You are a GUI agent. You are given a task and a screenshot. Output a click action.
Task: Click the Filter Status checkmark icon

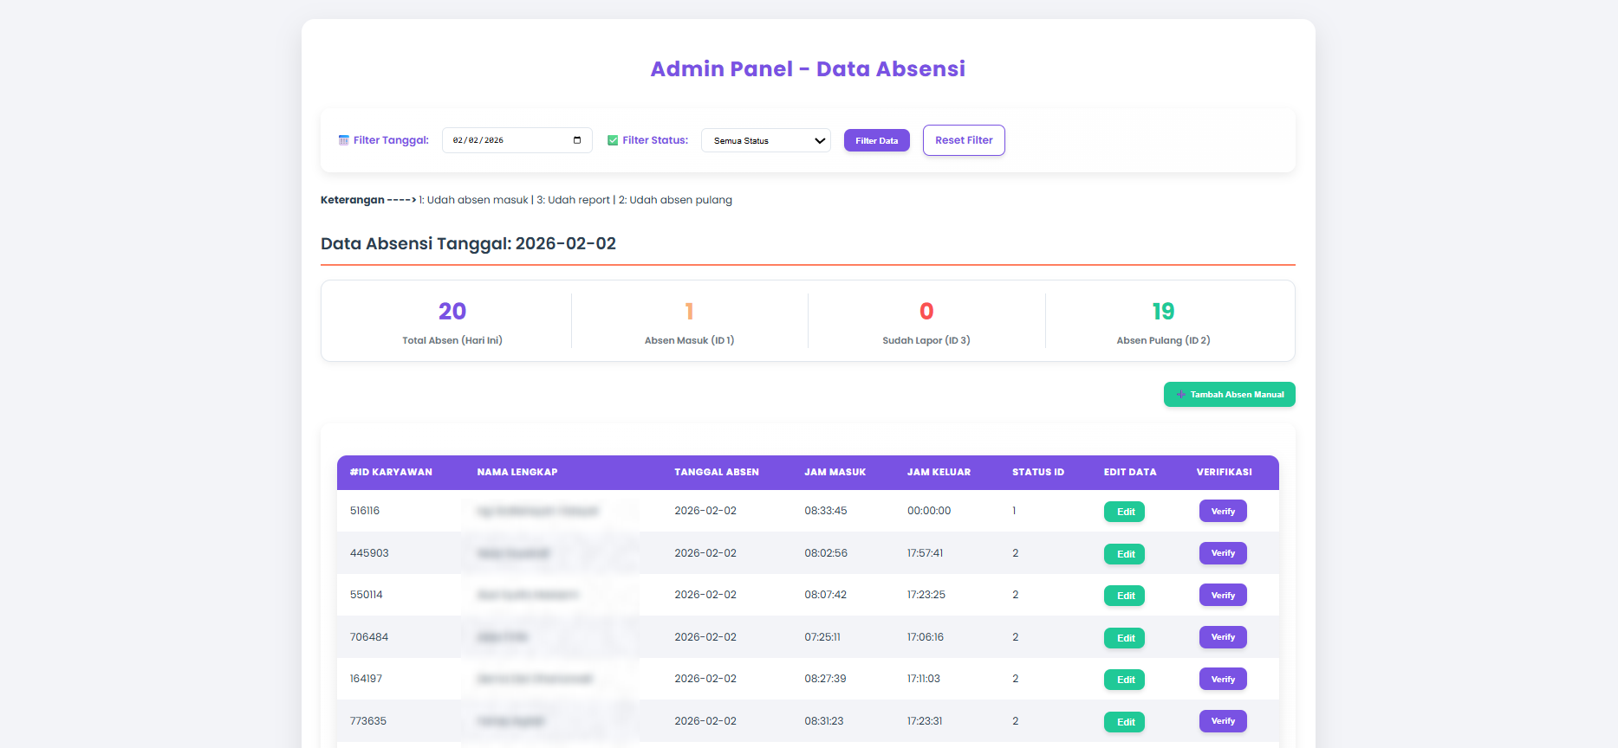pos(613,140)
